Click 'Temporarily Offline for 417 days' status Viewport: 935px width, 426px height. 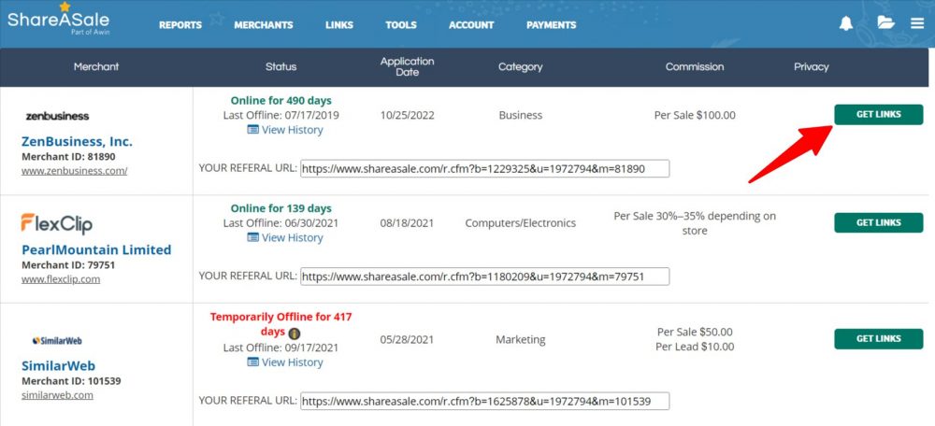280,324
